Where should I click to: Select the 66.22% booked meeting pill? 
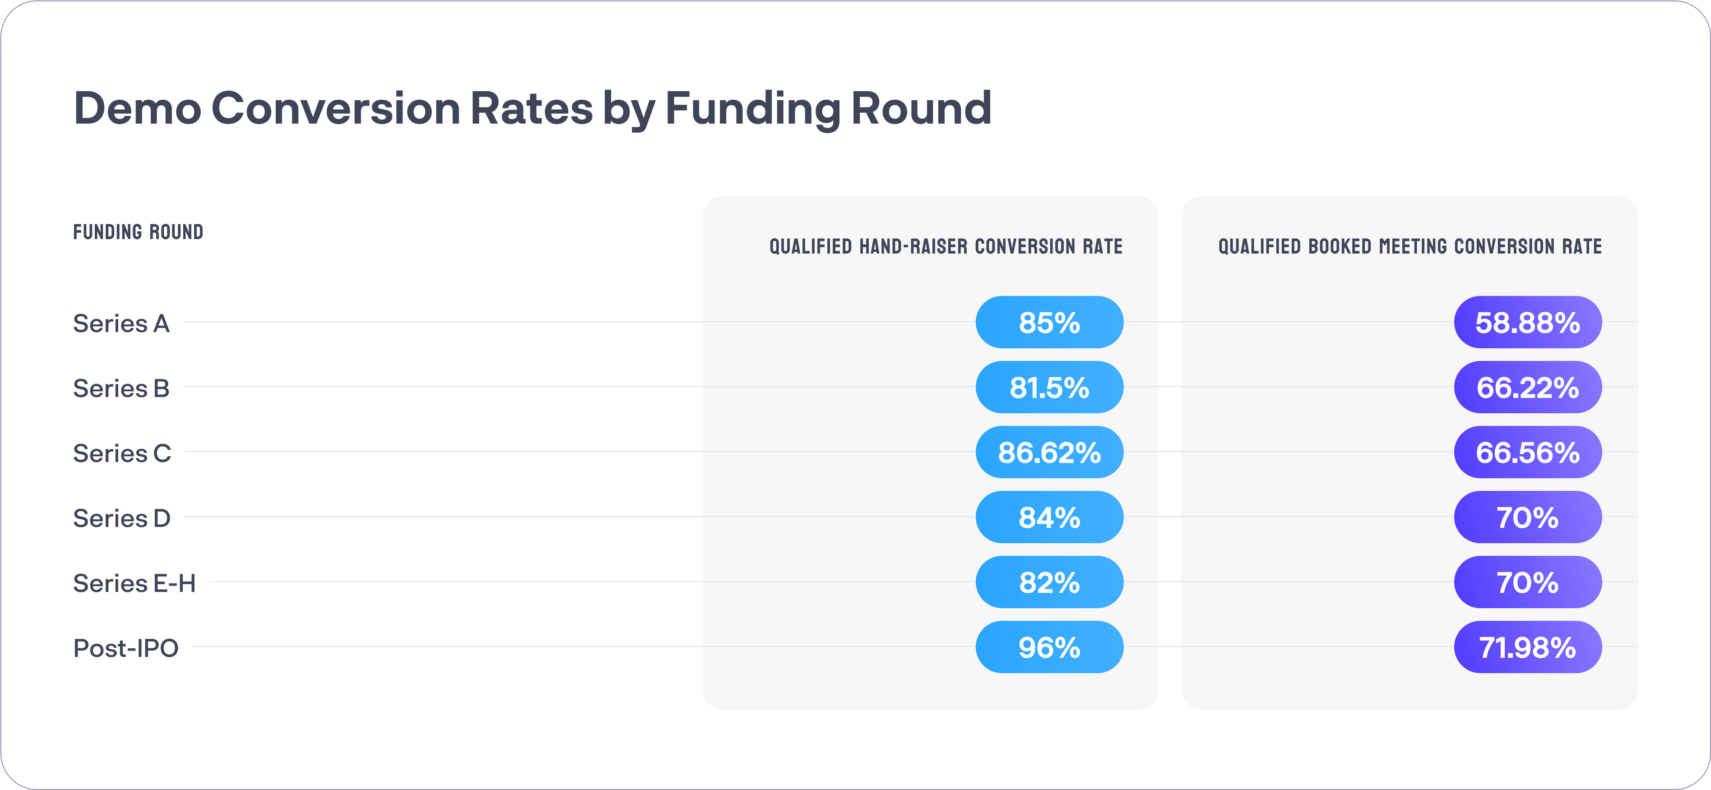click(1528, 387)
